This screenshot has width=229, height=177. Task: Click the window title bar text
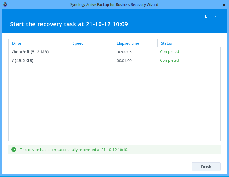[114, 5]
